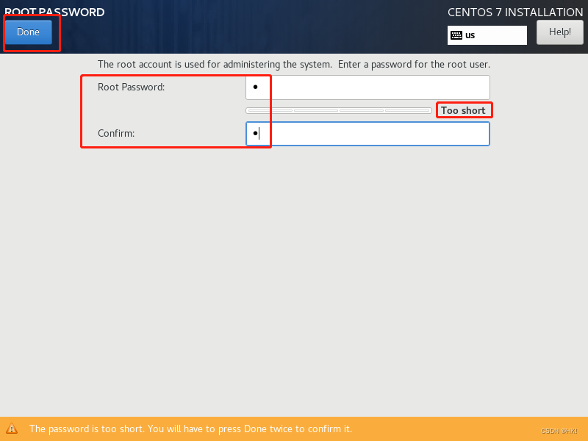Click the 'Too short' strength label
This screenshot has width=588, height=441.
[x=463, y=111]
